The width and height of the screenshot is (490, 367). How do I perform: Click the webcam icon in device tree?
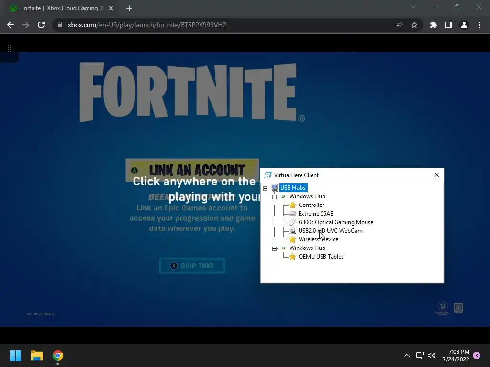tap(292, 231)
